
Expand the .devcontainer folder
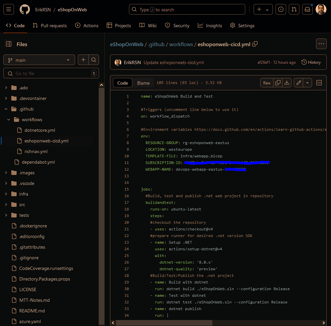(6, 98)
